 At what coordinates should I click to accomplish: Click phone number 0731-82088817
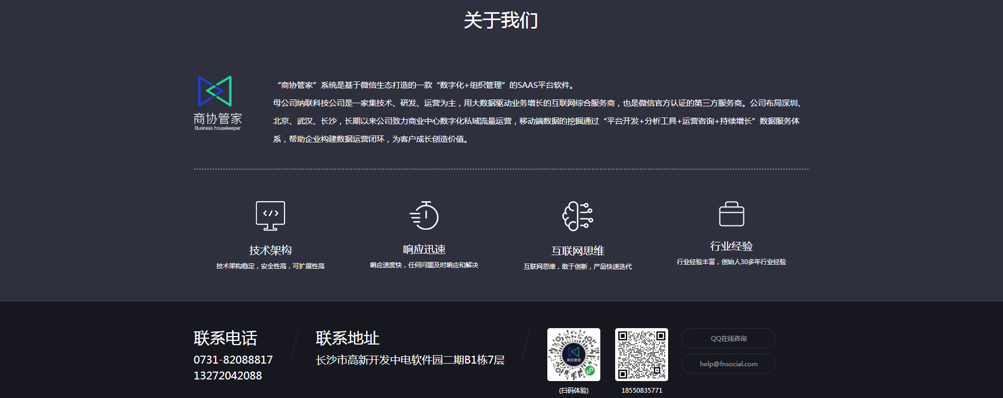(x=233, y=360)
